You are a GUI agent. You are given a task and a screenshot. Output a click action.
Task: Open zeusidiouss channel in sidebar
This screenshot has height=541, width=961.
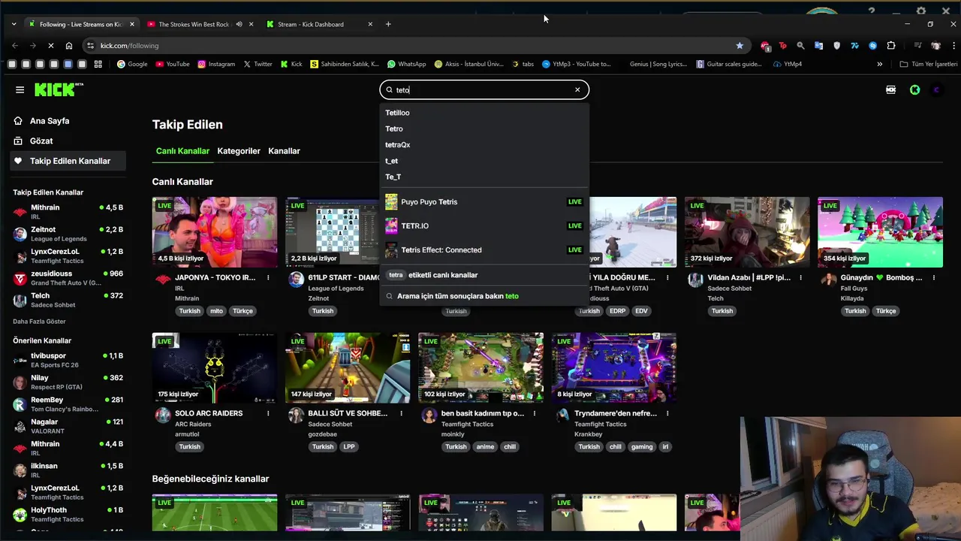68,278
